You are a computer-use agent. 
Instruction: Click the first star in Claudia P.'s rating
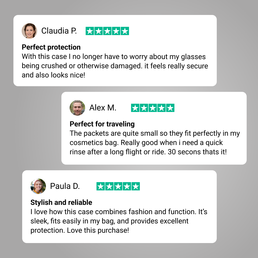tap(90, 31)
